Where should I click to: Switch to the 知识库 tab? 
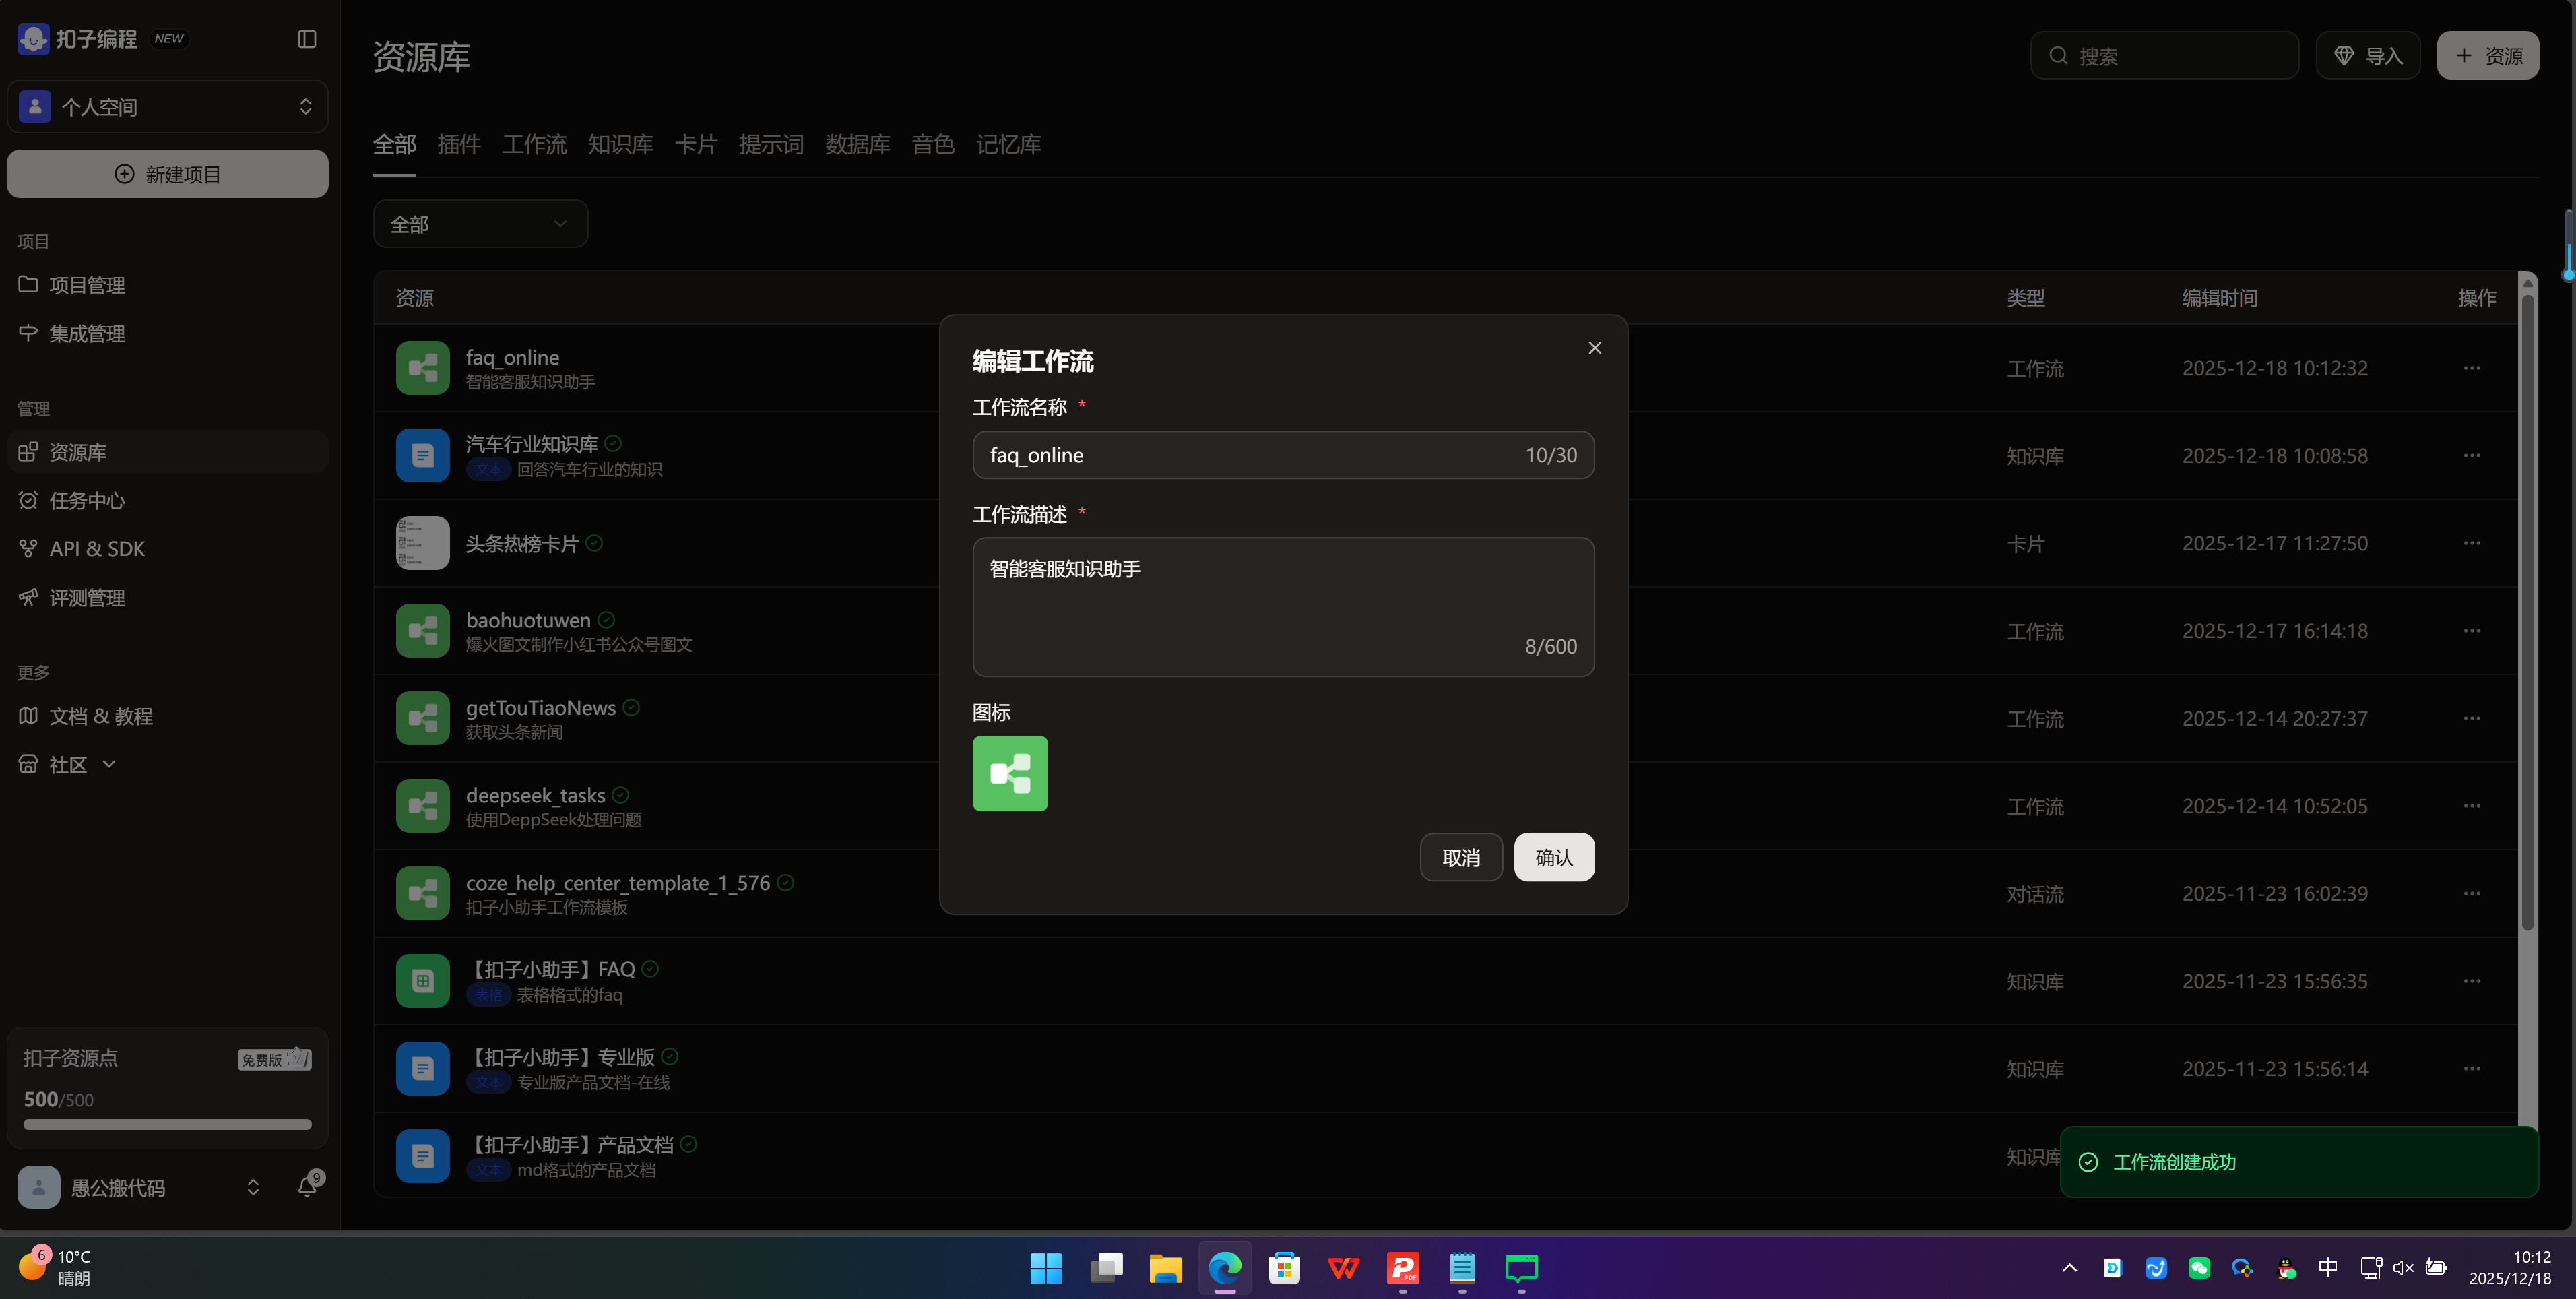pyautogui.click(x=620, y=145)
